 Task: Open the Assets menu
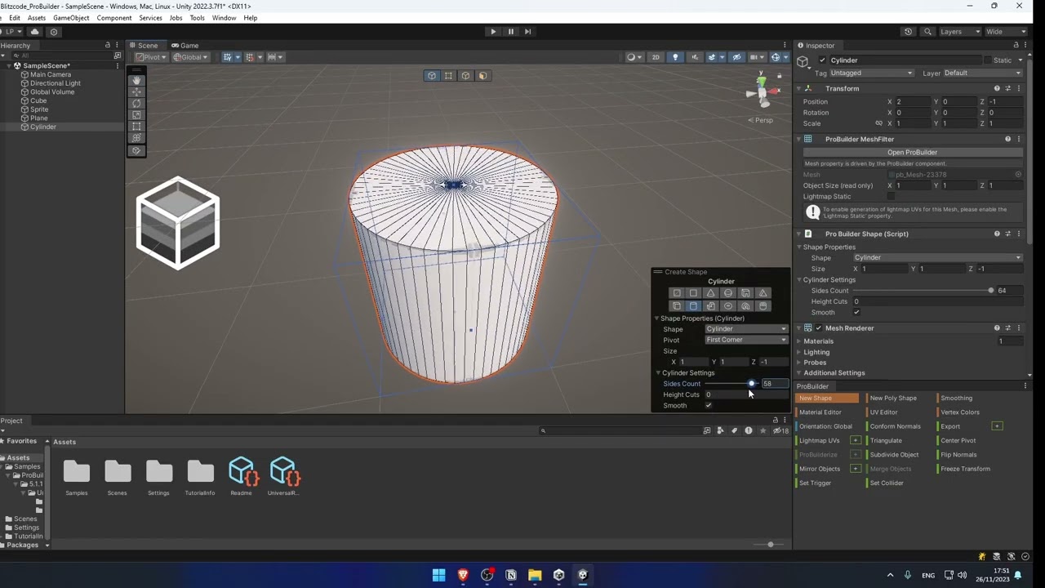(37, 18)
